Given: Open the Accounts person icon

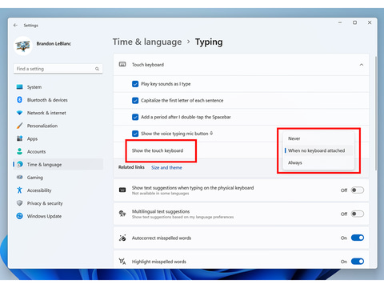Looking at the screenshot, I should pos(20,151).
